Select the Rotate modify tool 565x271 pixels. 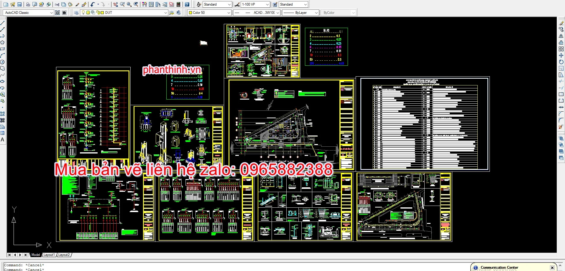point(561,62)
